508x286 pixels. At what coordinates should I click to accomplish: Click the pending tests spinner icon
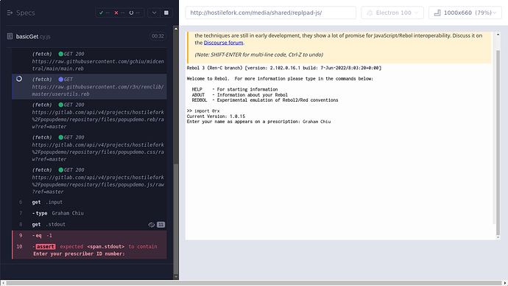tap(131, 13)
